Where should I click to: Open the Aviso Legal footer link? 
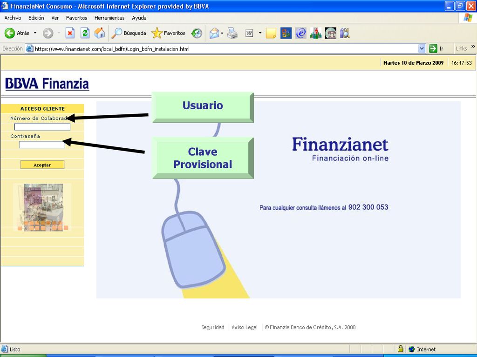click(x=245, y=327)
